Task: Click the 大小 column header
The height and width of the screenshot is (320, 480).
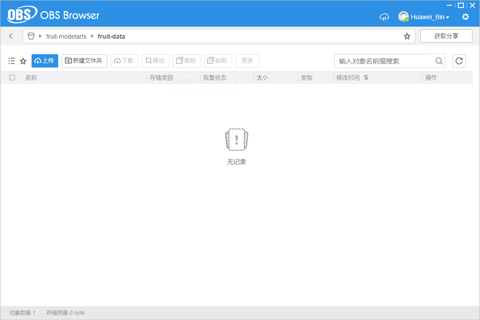Action: [262, 78]
